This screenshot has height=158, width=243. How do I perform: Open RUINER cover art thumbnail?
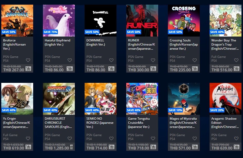tap(142, 21)
